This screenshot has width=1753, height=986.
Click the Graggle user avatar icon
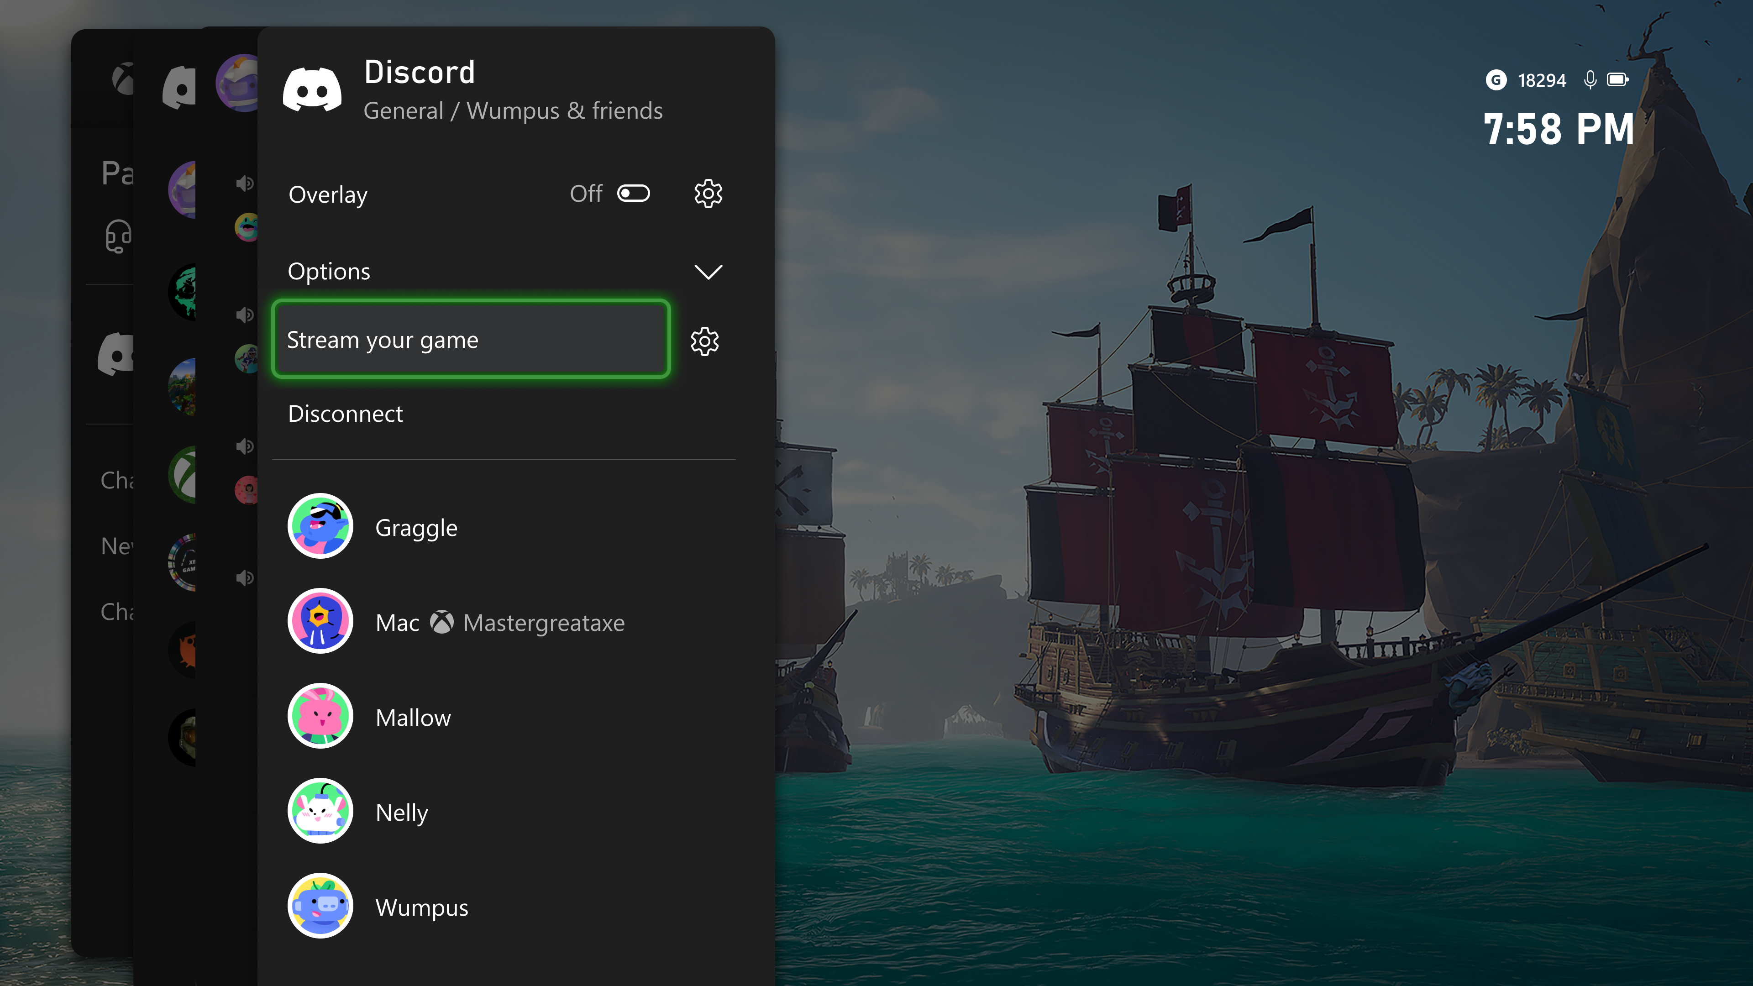tap(319, 527)
